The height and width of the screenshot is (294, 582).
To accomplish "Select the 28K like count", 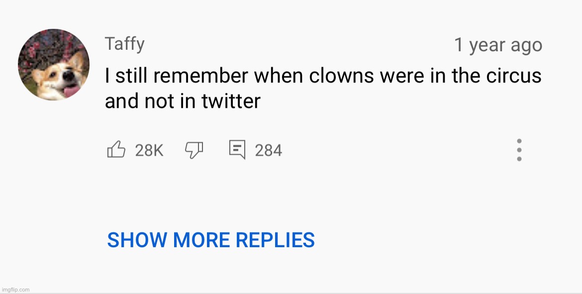I will [149, 150].
